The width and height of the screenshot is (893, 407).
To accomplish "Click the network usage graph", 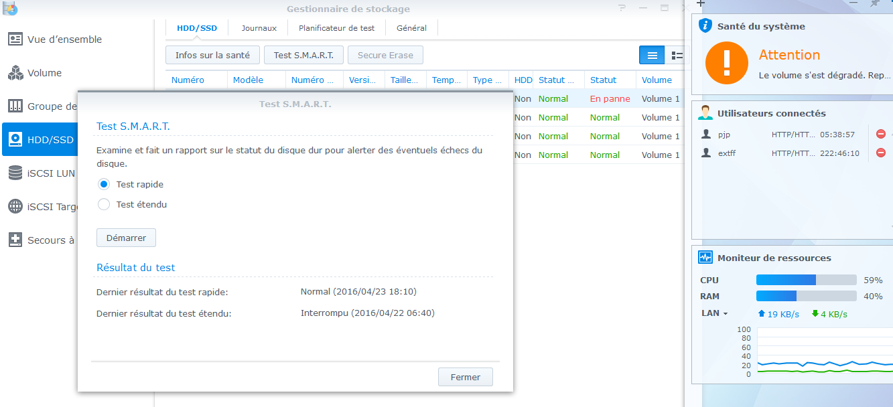I will pos(825,353).
